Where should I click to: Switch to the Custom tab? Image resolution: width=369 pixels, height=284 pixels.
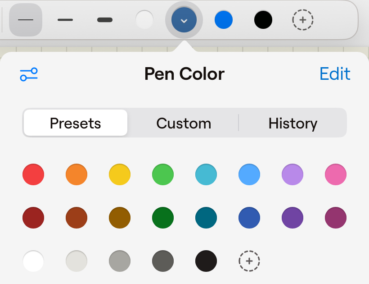tap(184, 123)
